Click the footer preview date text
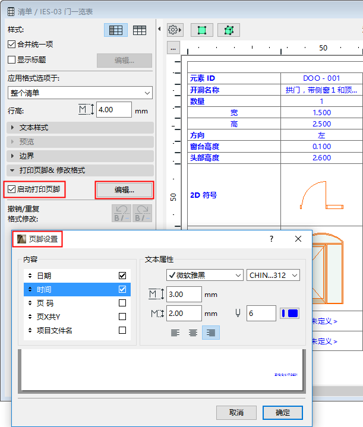 [286, 375]
